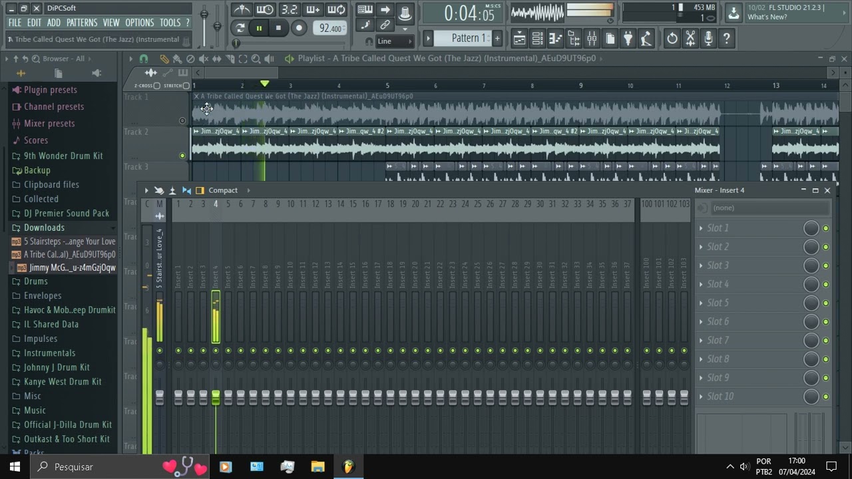The height and width of the screenshot is (479, 852).
Task: Open the PATTERNS menu
Action: 82,23
